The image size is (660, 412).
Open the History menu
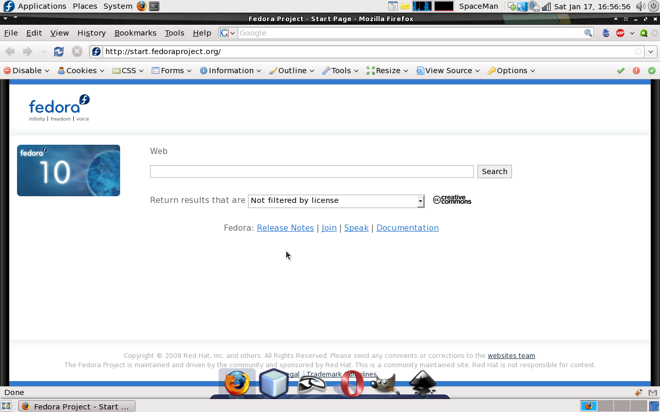coord(91,33)
